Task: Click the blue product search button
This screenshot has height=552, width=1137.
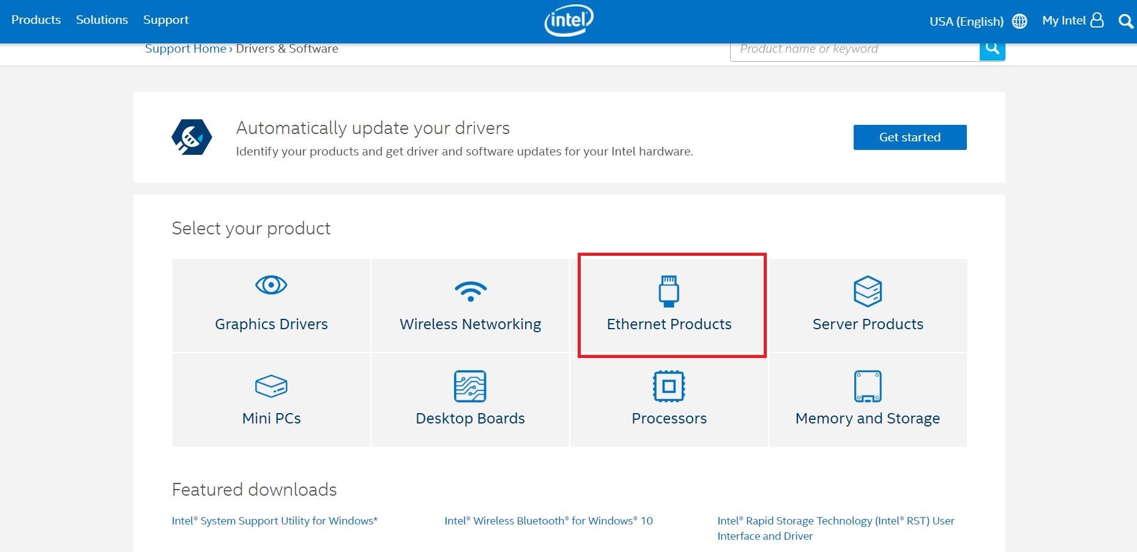Action: coord(992,49)
